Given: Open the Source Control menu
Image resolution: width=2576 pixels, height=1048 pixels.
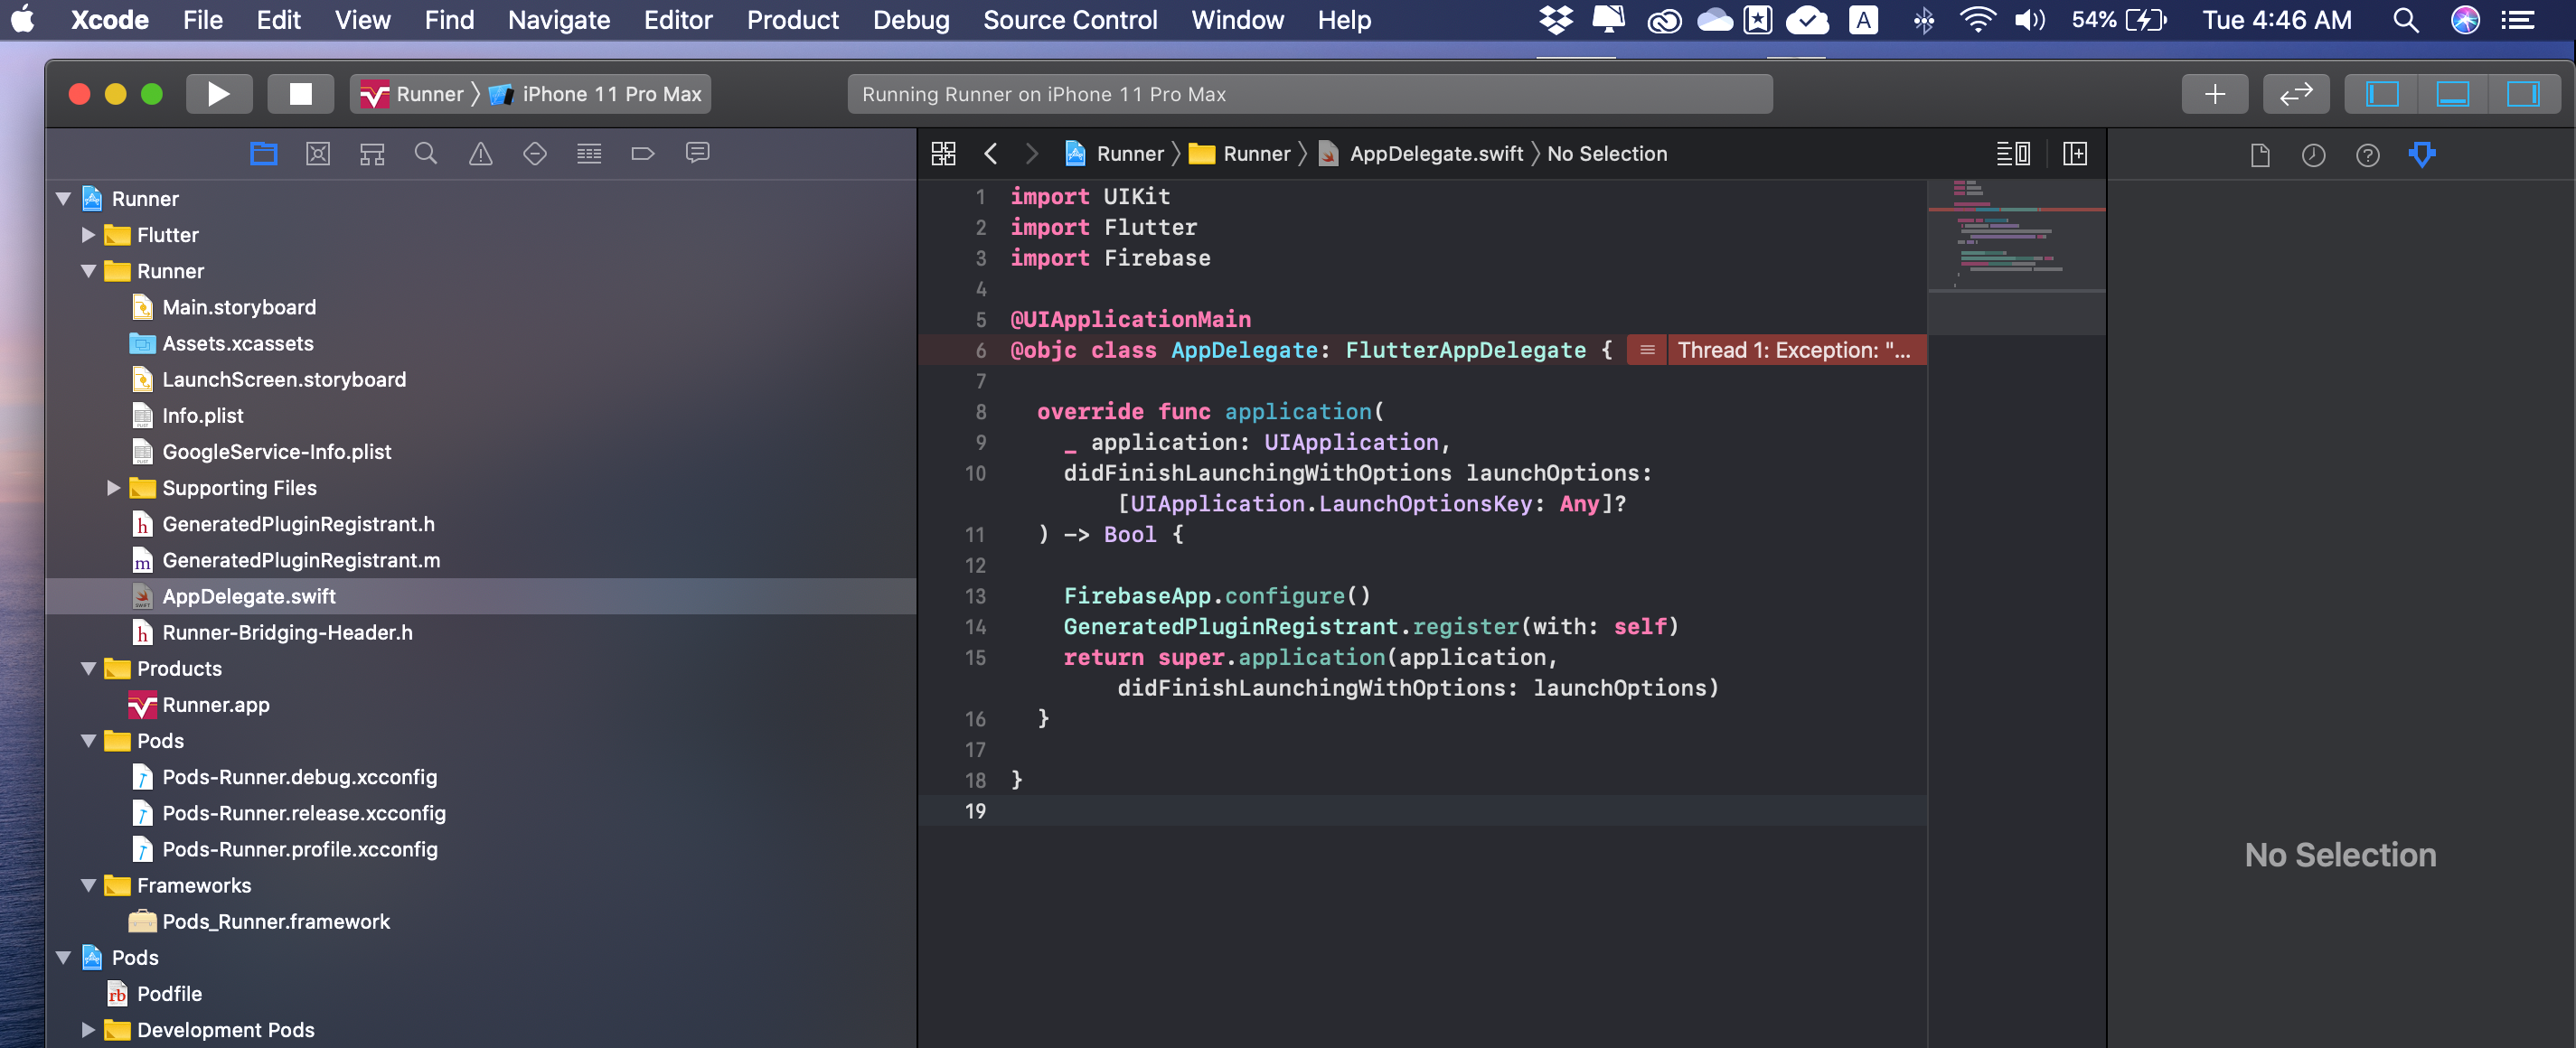Looking at the screenshot, I should coord(1070,20).
